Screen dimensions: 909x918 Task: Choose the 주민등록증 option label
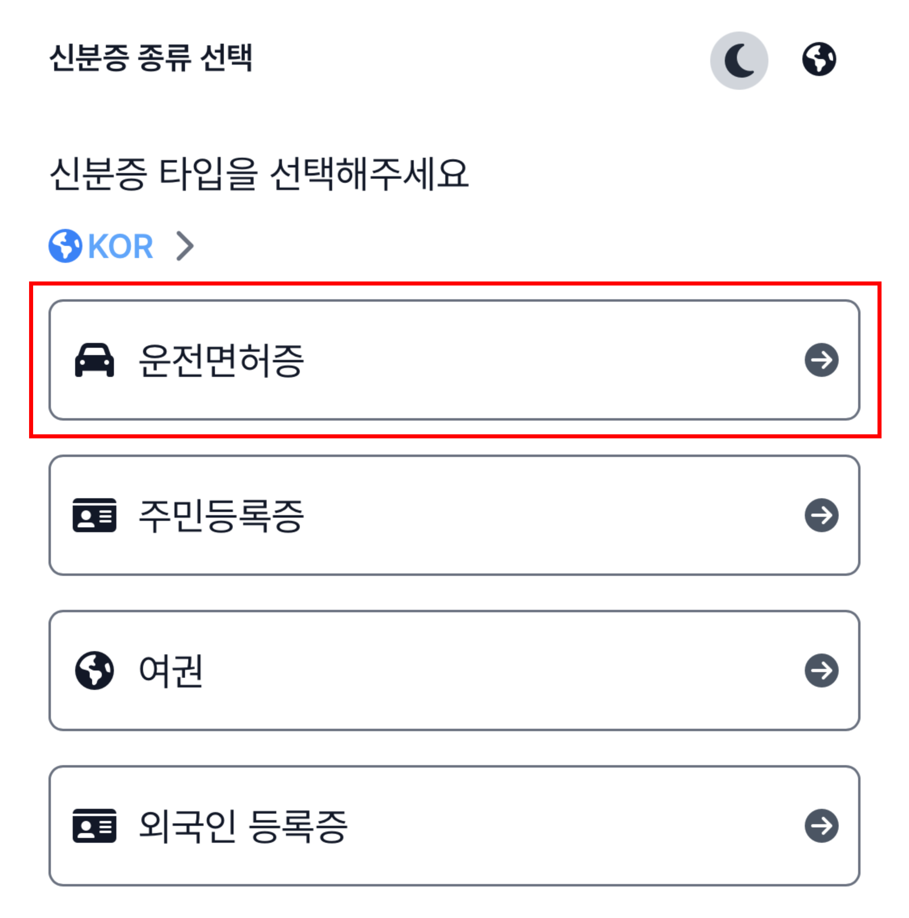pyautogui.click(x=221, y=516)
